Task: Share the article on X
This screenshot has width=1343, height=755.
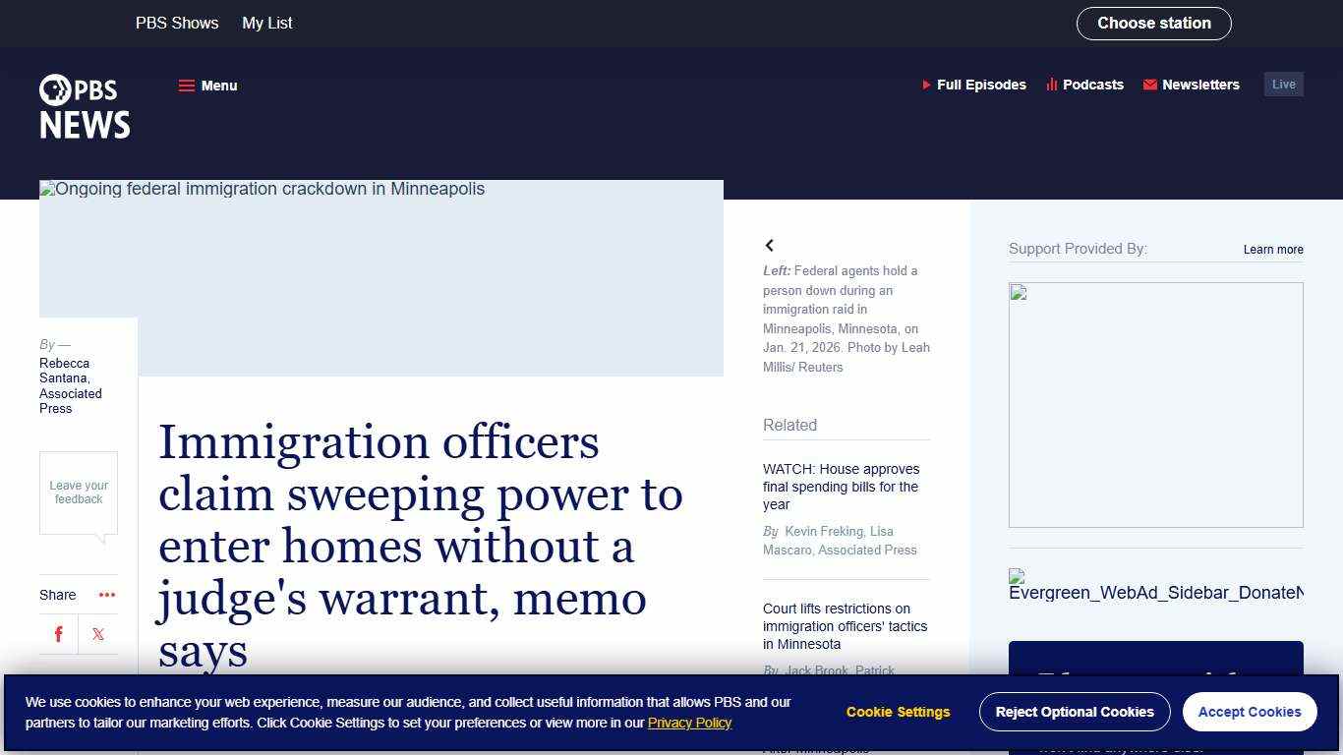Action: [x=97, y=634]
